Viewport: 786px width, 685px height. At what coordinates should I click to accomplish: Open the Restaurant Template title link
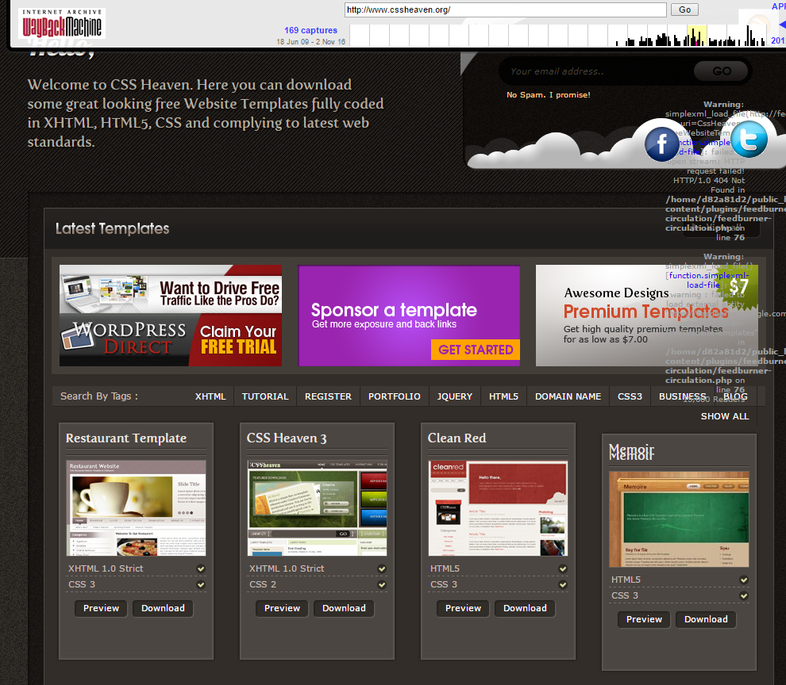(125, 438)
